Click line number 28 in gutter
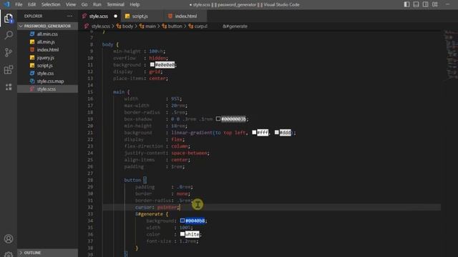This screenshot has height=257, width=458. tap(90, 180)
